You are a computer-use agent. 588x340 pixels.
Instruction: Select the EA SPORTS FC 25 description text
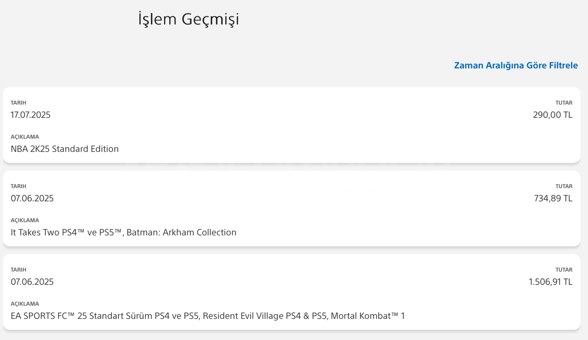tap(208, 316)
